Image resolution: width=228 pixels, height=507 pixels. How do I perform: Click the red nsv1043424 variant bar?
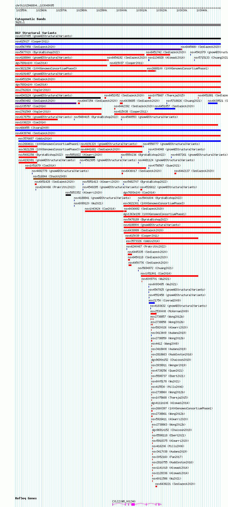(x=105, y=211)
